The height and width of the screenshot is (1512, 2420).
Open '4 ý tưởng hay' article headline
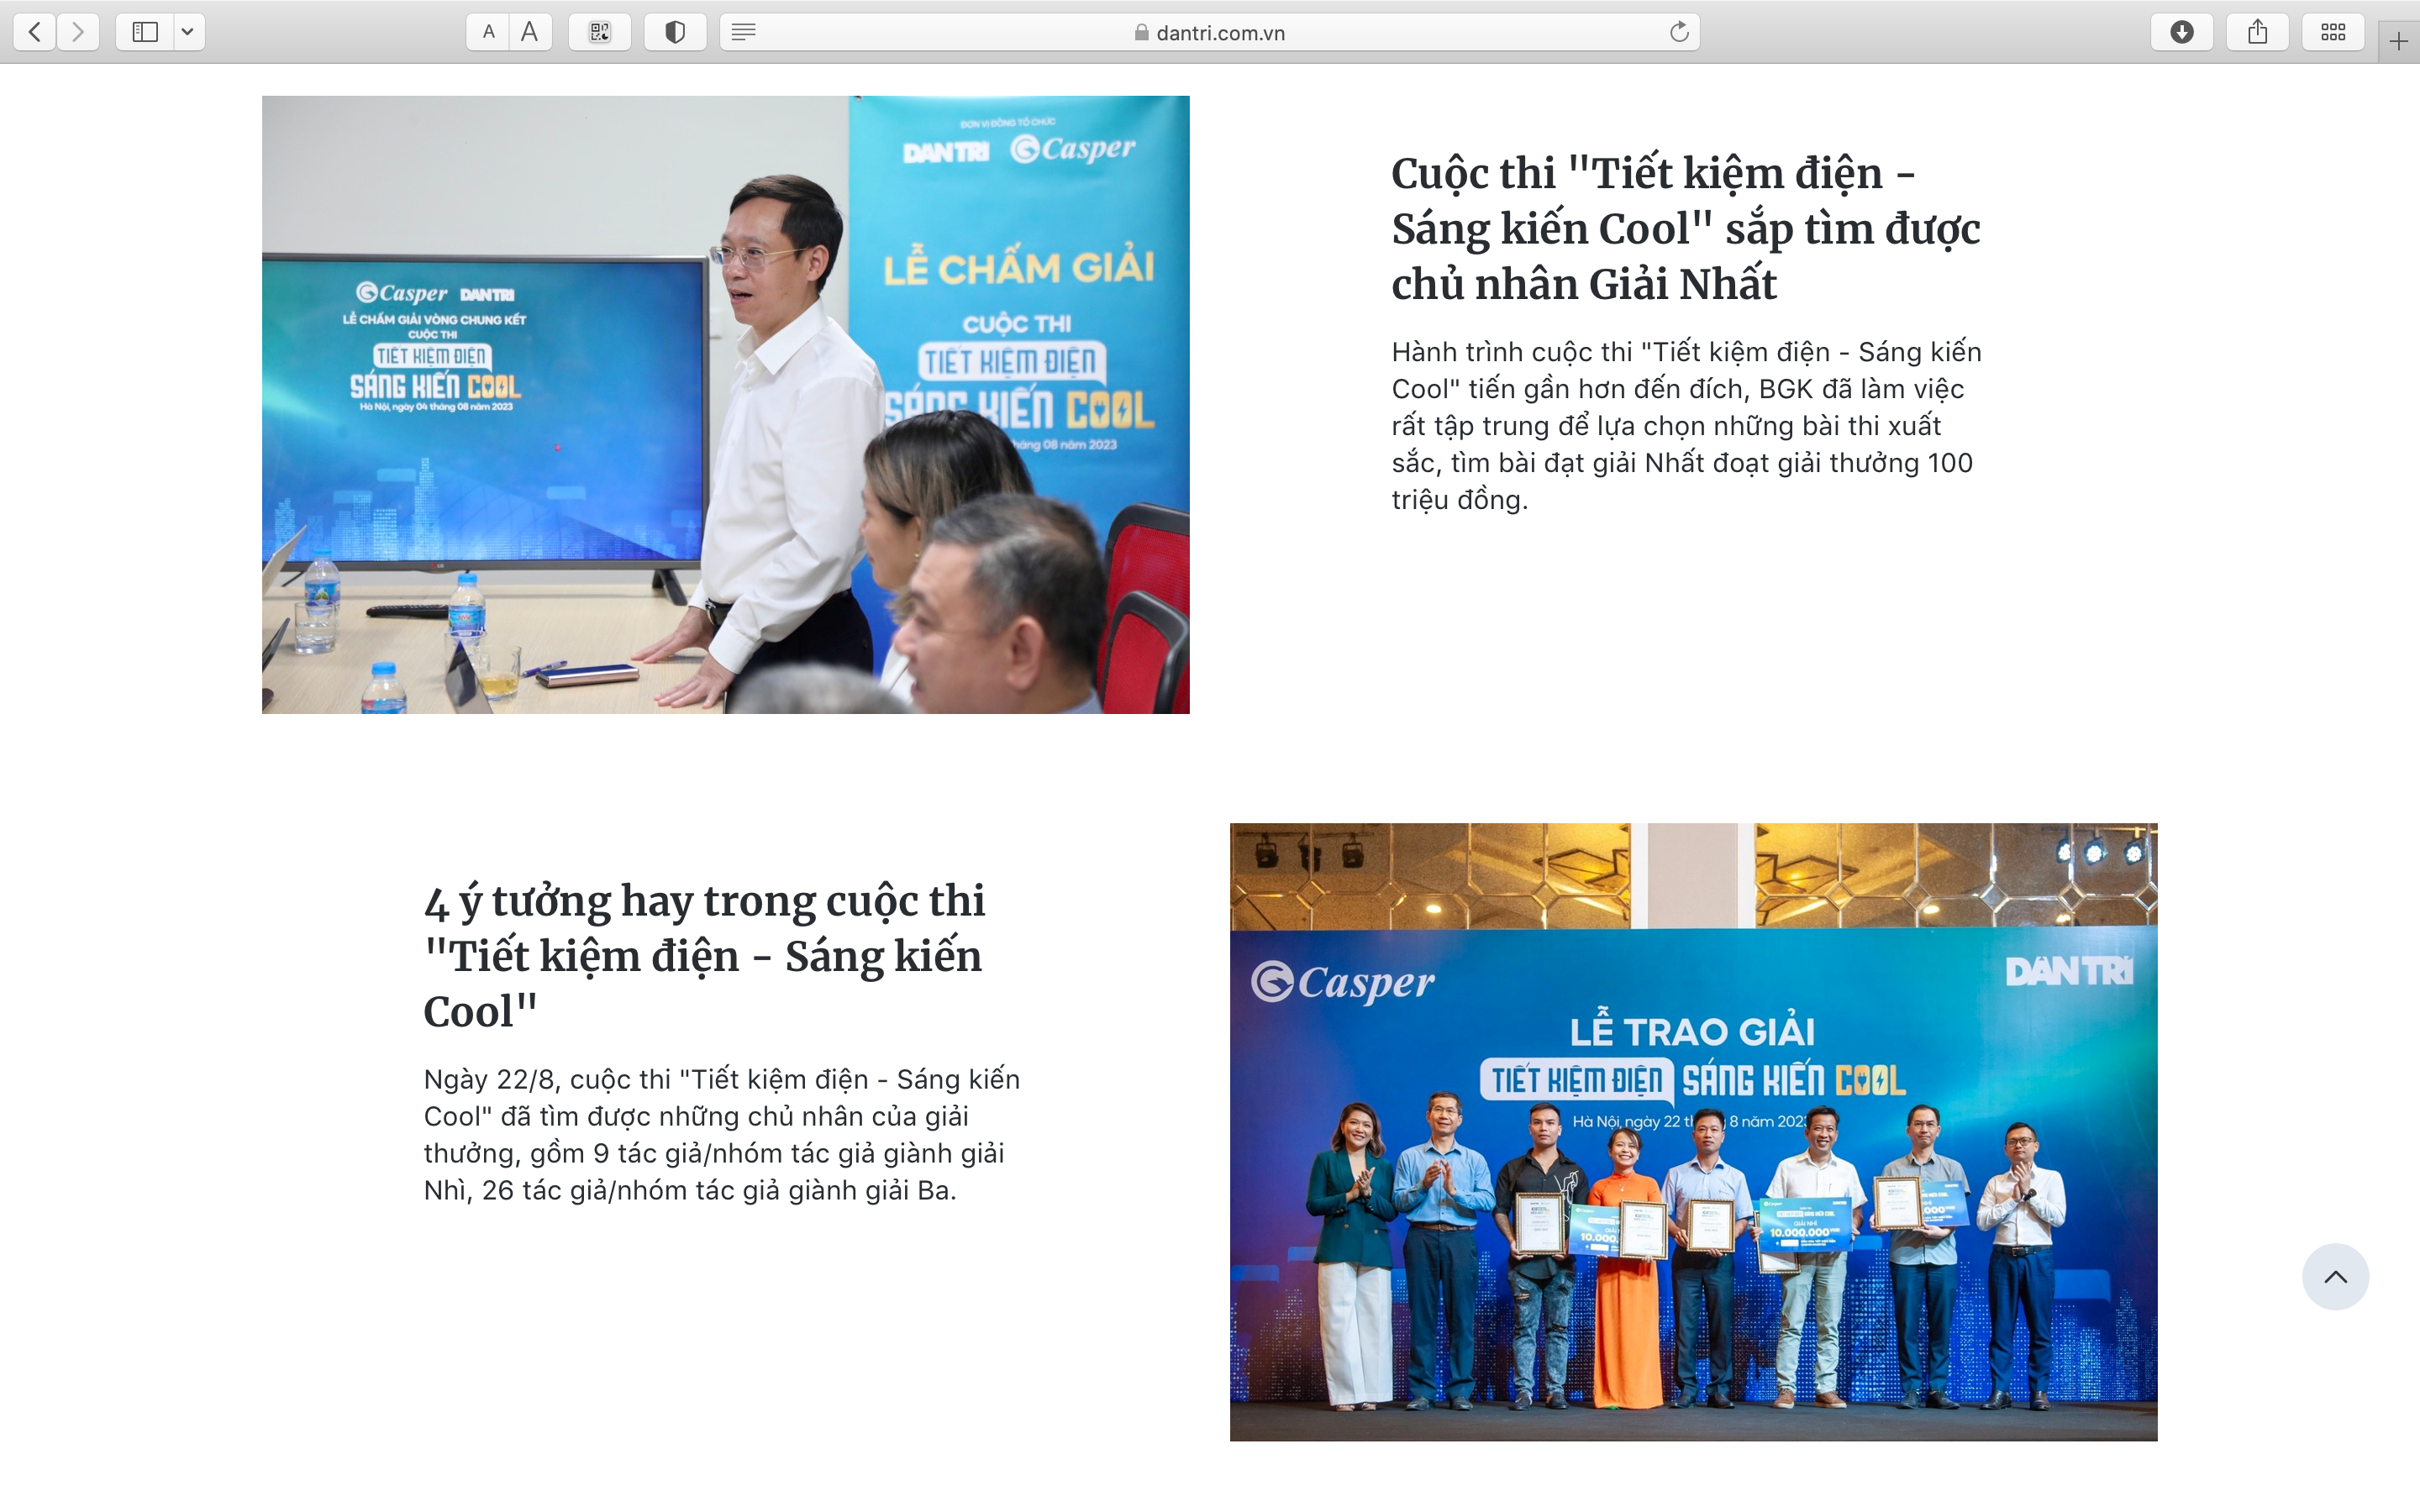click(704, 955)
